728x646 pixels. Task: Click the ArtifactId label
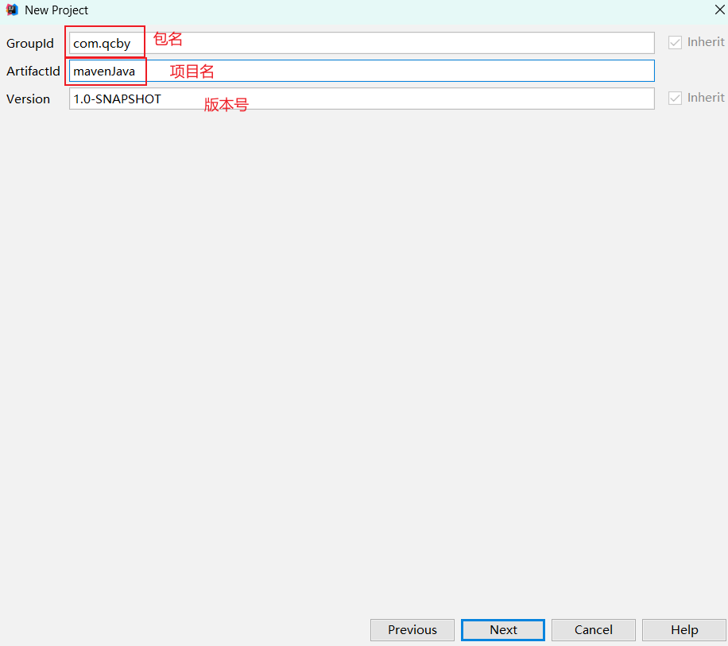[x=33, y=71]
